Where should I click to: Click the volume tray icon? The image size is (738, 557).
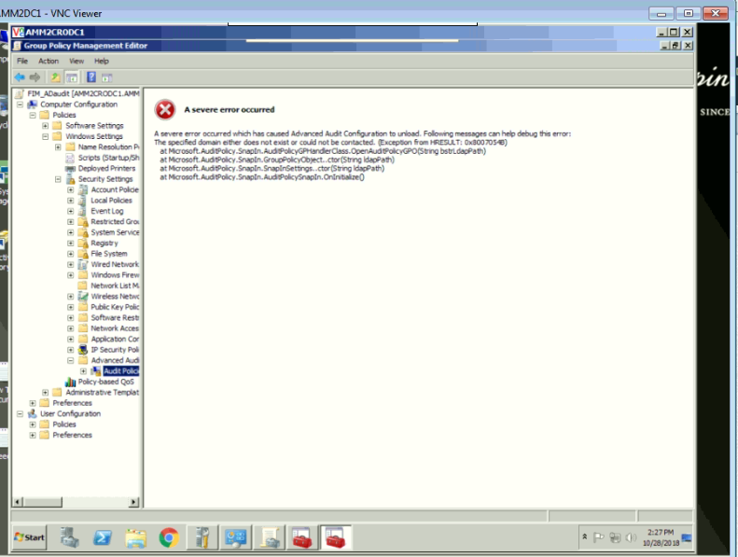631,537
